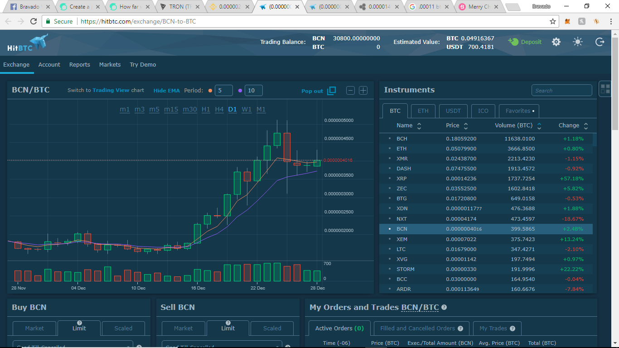
Task: Open the HitBTC settings gear
Action: pos(556,42)
